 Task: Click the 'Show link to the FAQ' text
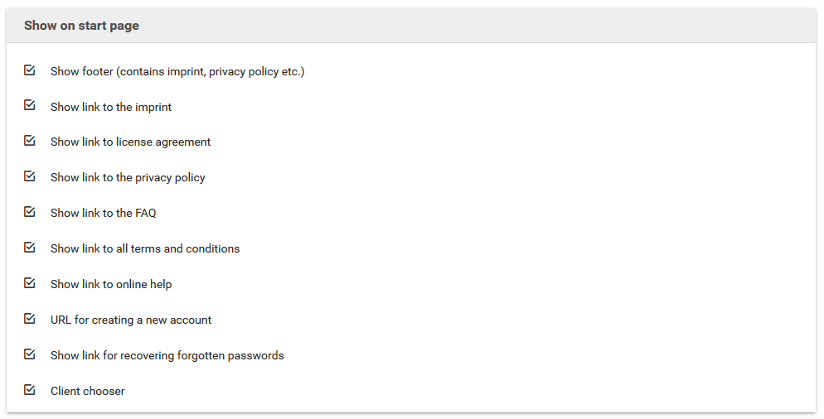[103, 214]
